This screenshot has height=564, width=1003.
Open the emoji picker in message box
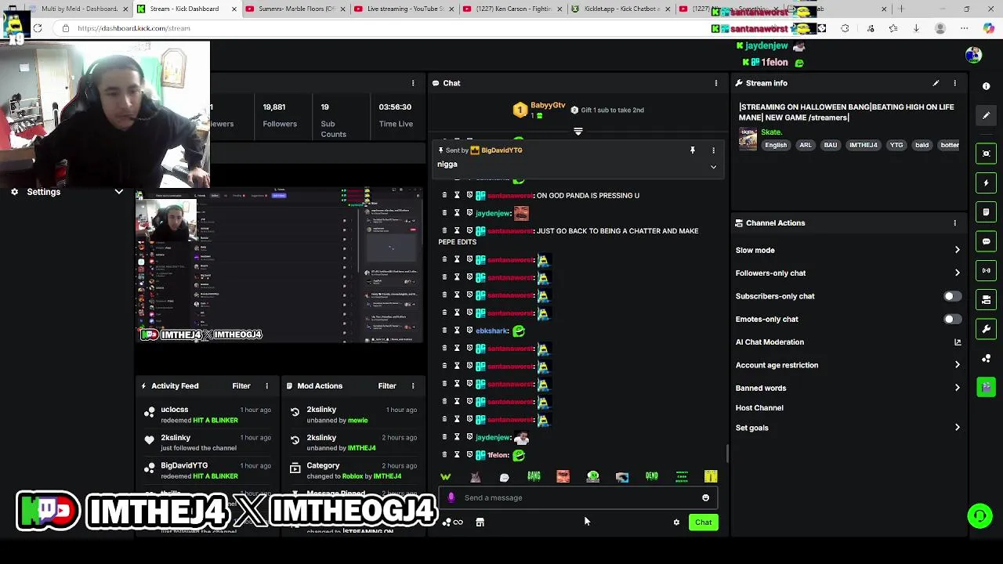705,497
